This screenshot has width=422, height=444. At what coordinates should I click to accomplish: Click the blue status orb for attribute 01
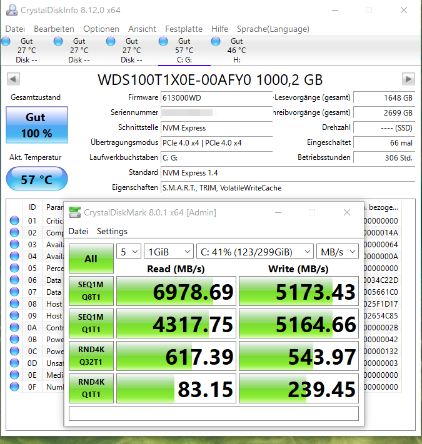click(14, 220)
